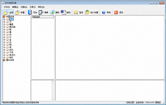Minimize the 云竹诗词大典 window
This screenshot has height=105, width=166.
tap(151, 3)
